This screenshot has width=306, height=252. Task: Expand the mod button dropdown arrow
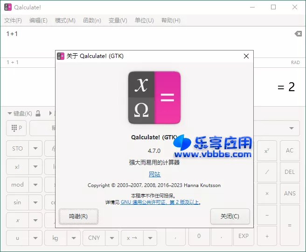pyautogui.click(x=35, y=185)
